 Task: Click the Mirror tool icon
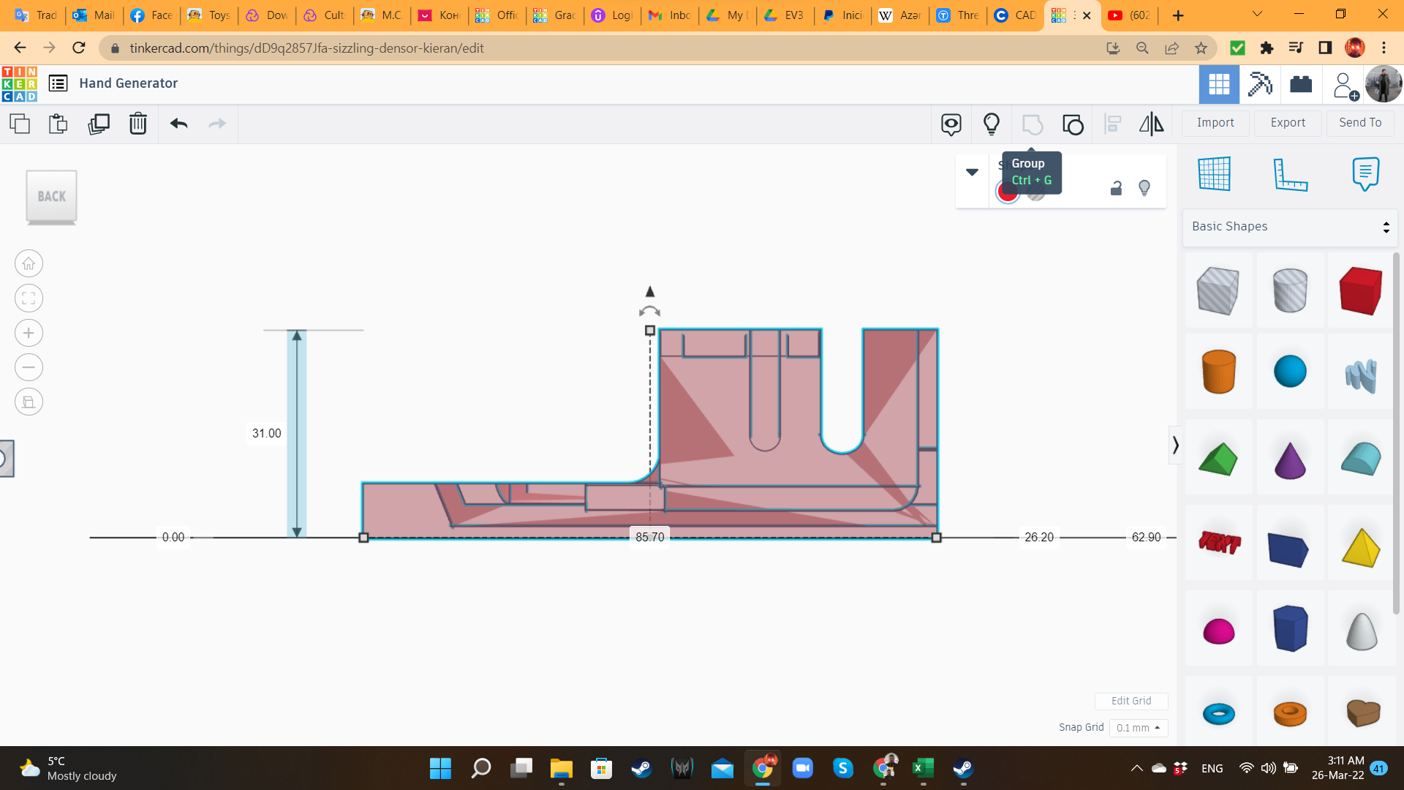point(1151,124)
